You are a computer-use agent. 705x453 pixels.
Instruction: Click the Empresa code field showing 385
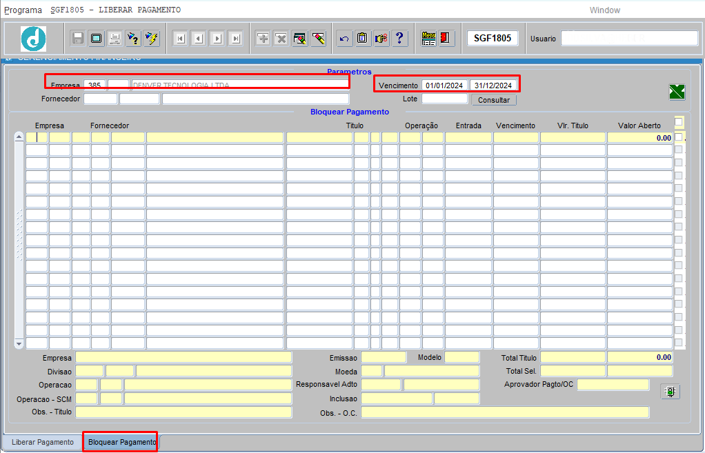tap(95, 85)
